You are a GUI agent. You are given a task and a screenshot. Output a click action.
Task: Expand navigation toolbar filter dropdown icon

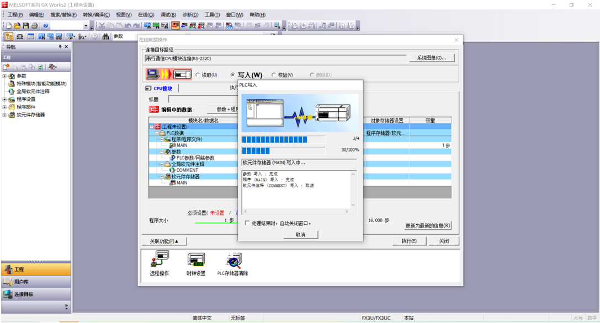click(x=53, y=67)
